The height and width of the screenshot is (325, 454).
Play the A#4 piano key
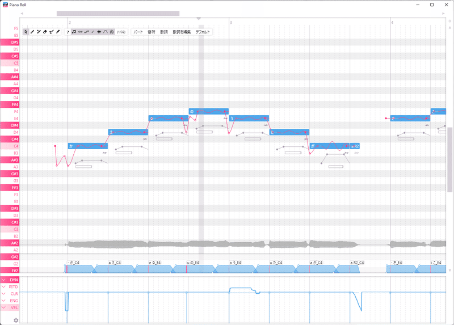(x=10, y=77)
